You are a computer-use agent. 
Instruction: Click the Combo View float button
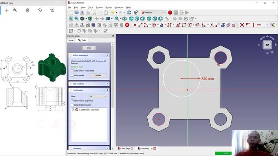coord(113,36)
